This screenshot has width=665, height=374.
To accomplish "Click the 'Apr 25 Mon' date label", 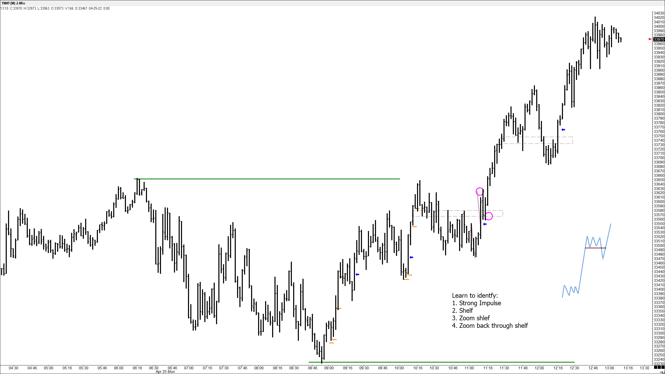I will (165, 372).
